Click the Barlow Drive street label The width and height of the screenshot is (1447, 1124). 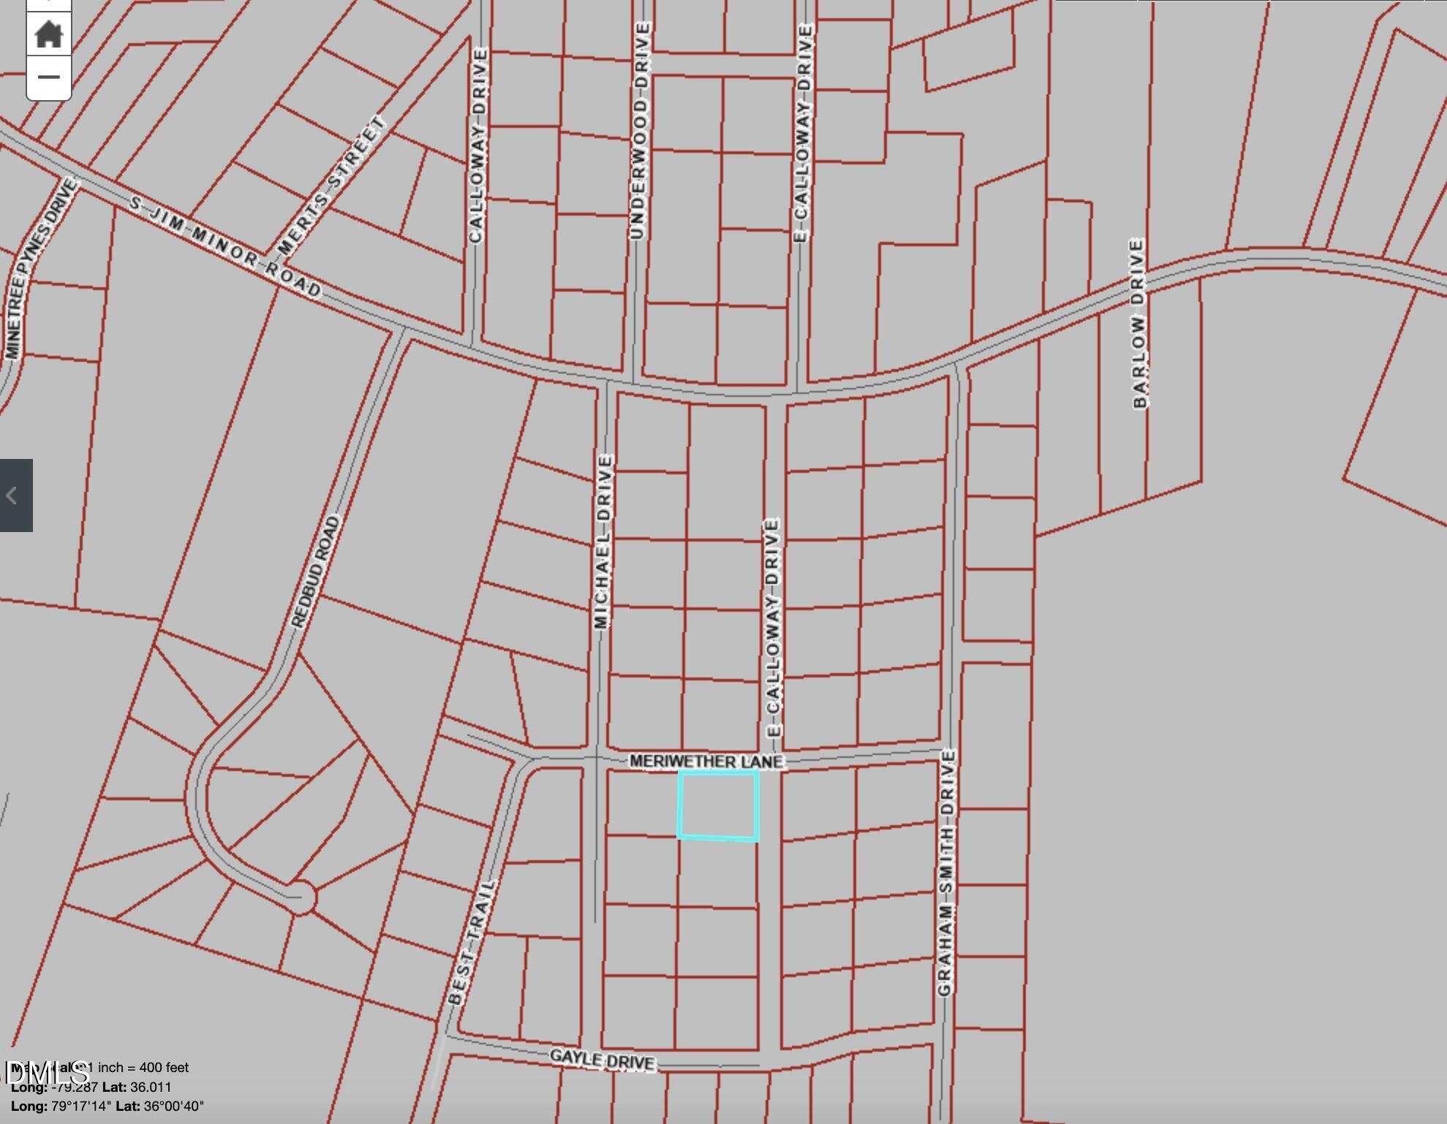pyautogui.click(x=1138, y=323)
